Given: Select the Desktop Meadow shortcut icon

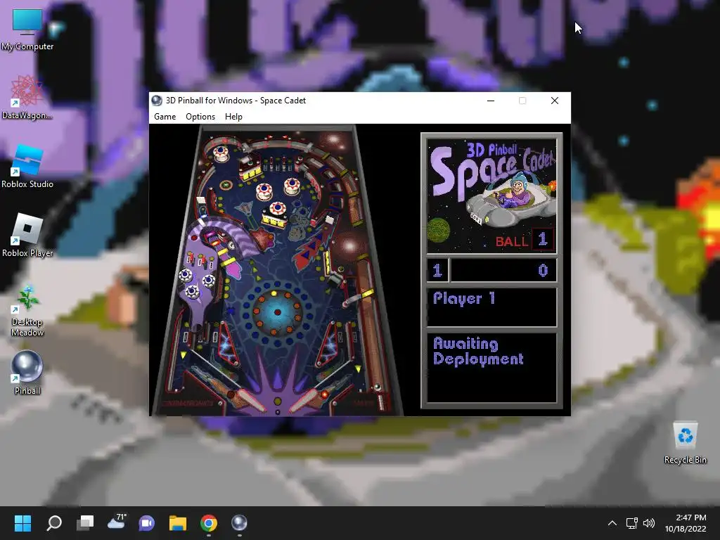Looking at the screenshot, I should tap(27, 310).
